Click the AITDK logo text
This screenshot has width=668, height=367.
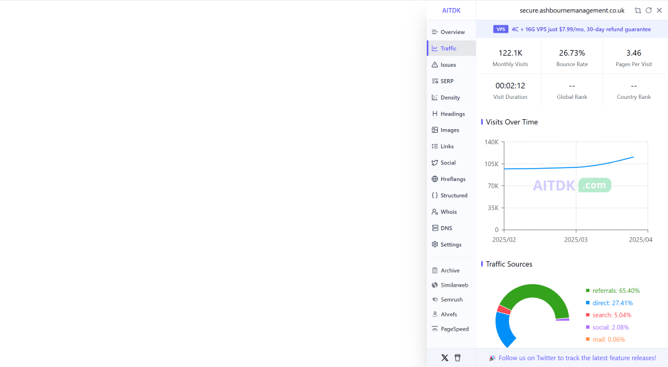[x=451, y=11]
